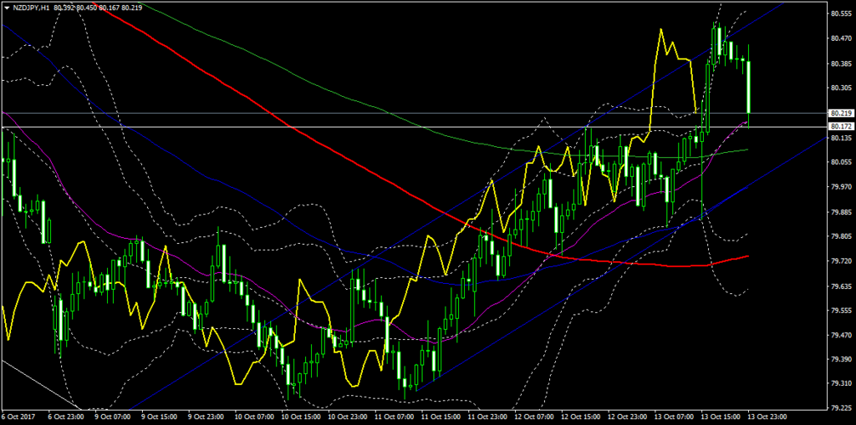Click the 9 Oct 07:00 time label
This screenshot has width=856, height=425.
pyautogui.click(x=112, y=417)
